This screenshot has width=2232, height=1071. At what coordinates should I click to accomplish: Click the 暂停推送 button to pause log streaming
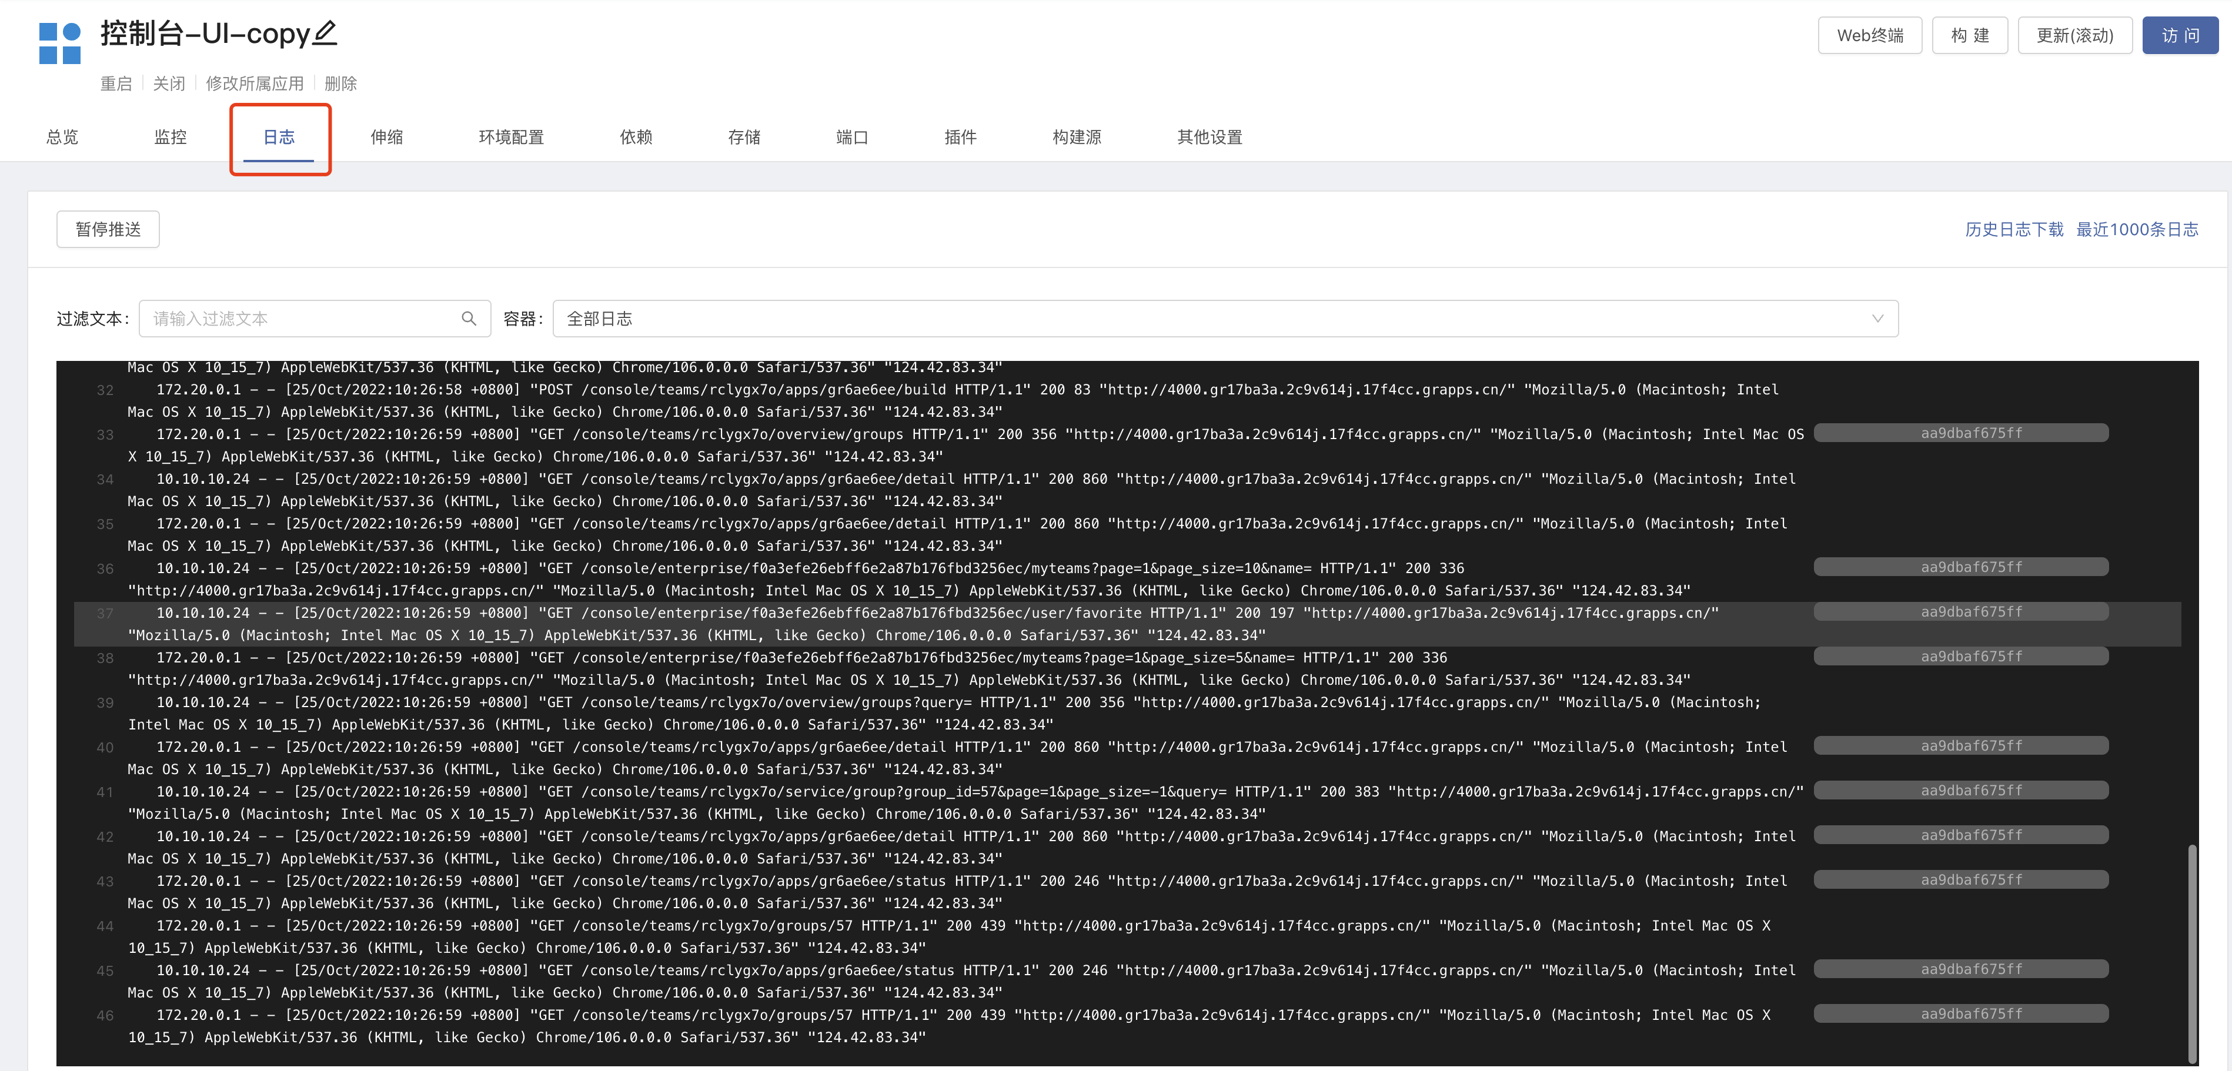click(x=108, y=229)
